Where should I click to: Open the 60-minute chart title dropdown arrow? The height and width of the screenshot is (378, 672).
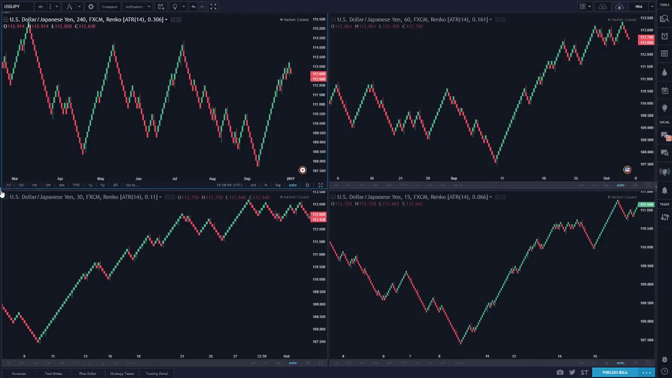click(x=490, y=19)
